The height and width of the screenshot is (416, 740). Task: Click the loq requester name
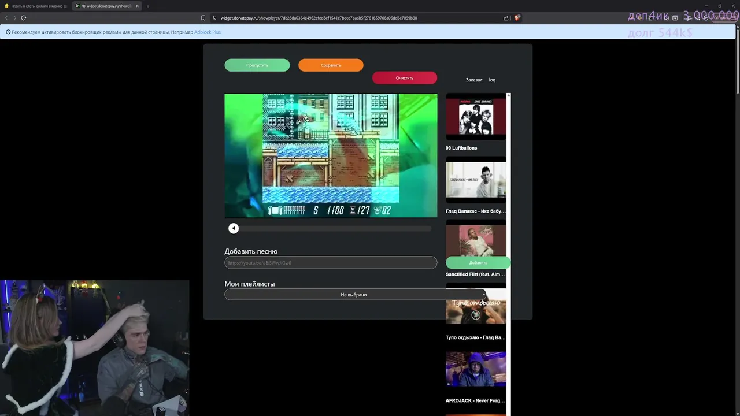tap(492, 80)
